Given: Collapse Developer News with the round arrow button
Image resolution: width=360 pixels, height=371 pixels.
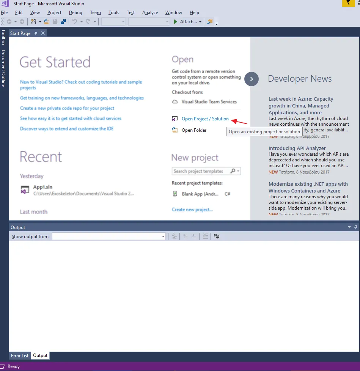Looking at the screenshot, I should pyautogui.click(x=251, y=79).
